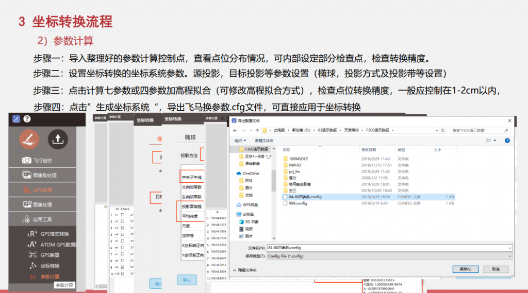Click the orange drawing-pen round icon
The width and height of the screenshot is (528, 293).
click(x=29, y=139)
